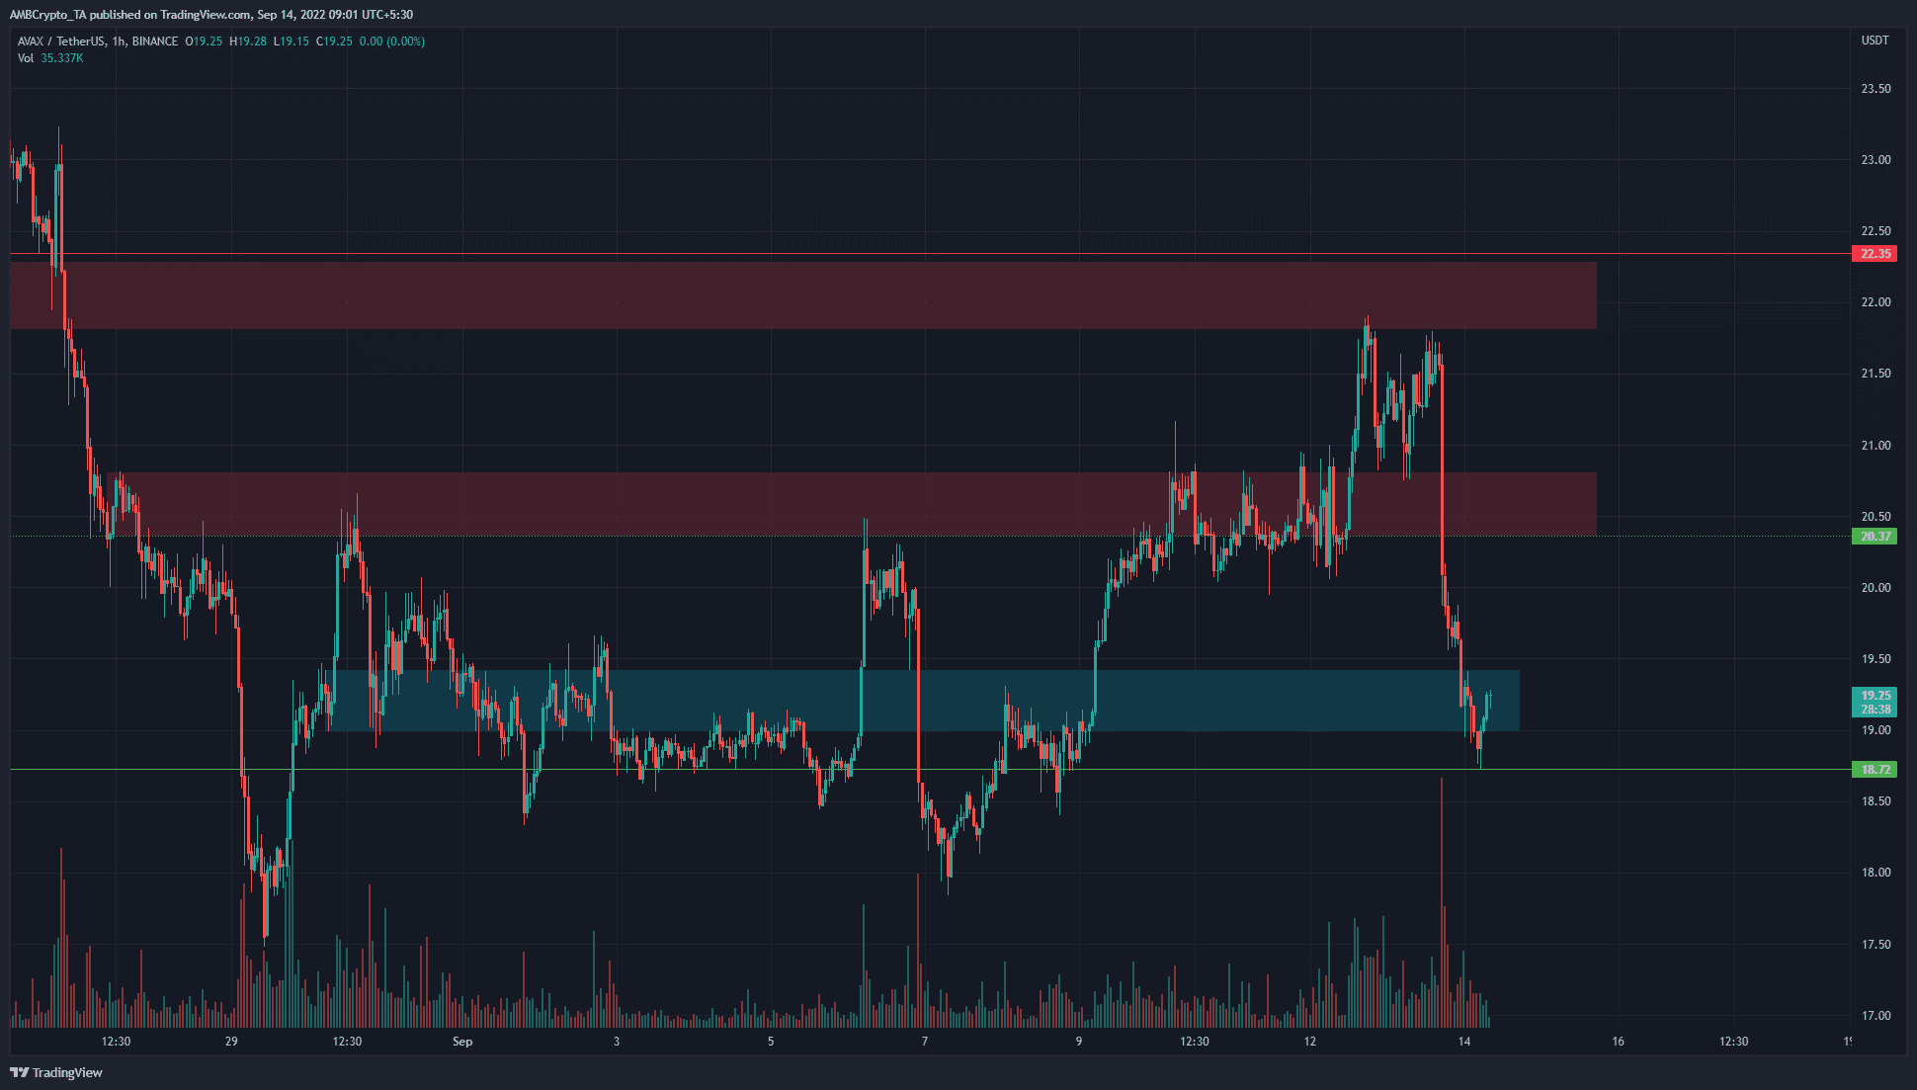Click the 21.50 price axis value
The height and width of the screenshot is (1090, 1917).
tap(1875, 374)
